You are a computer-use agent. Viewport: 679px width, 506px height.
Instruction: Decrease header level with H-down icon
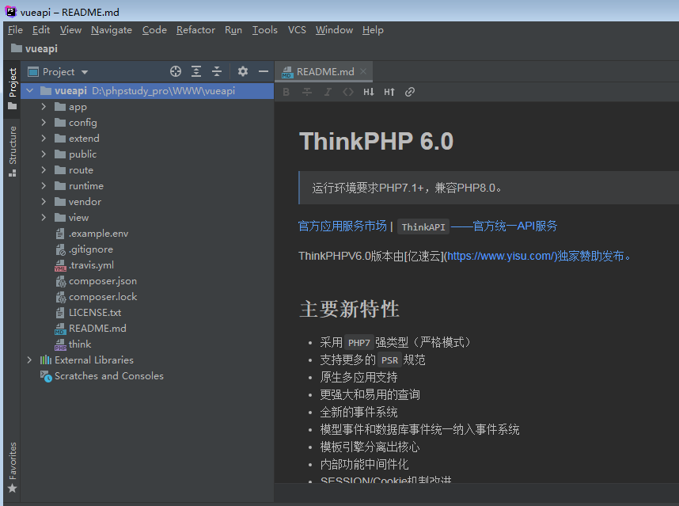tap(368, 91)
